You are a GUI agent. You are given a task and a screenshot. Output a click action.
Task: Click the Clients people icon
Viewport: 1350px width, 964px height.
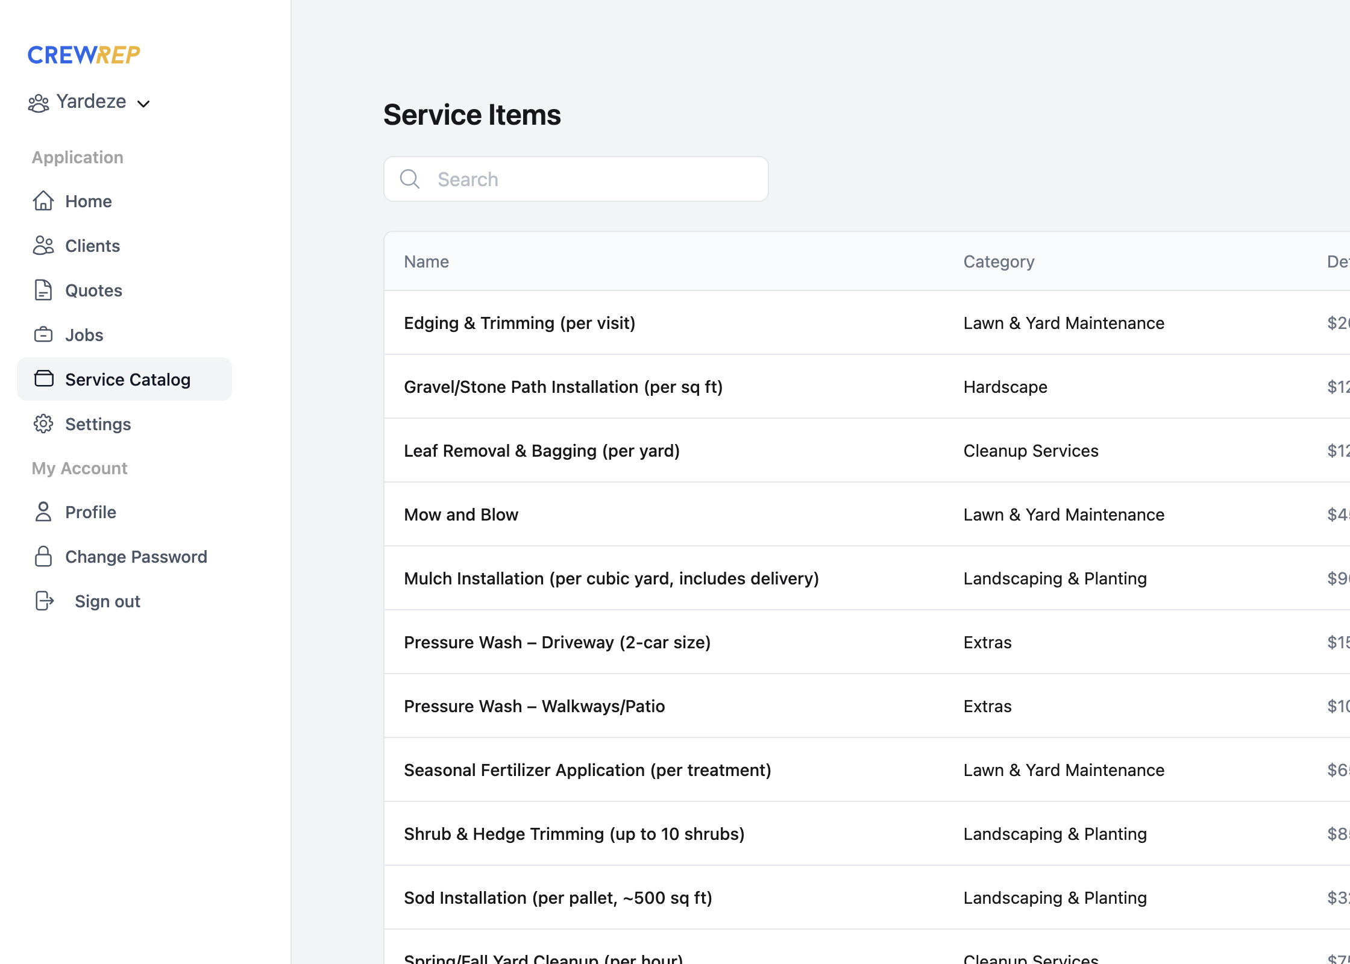click(x=43, y=245)
